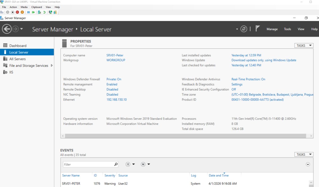Click the Ethernet 192.168.150.10 link
319x187 pixels.
click(116, 99)
